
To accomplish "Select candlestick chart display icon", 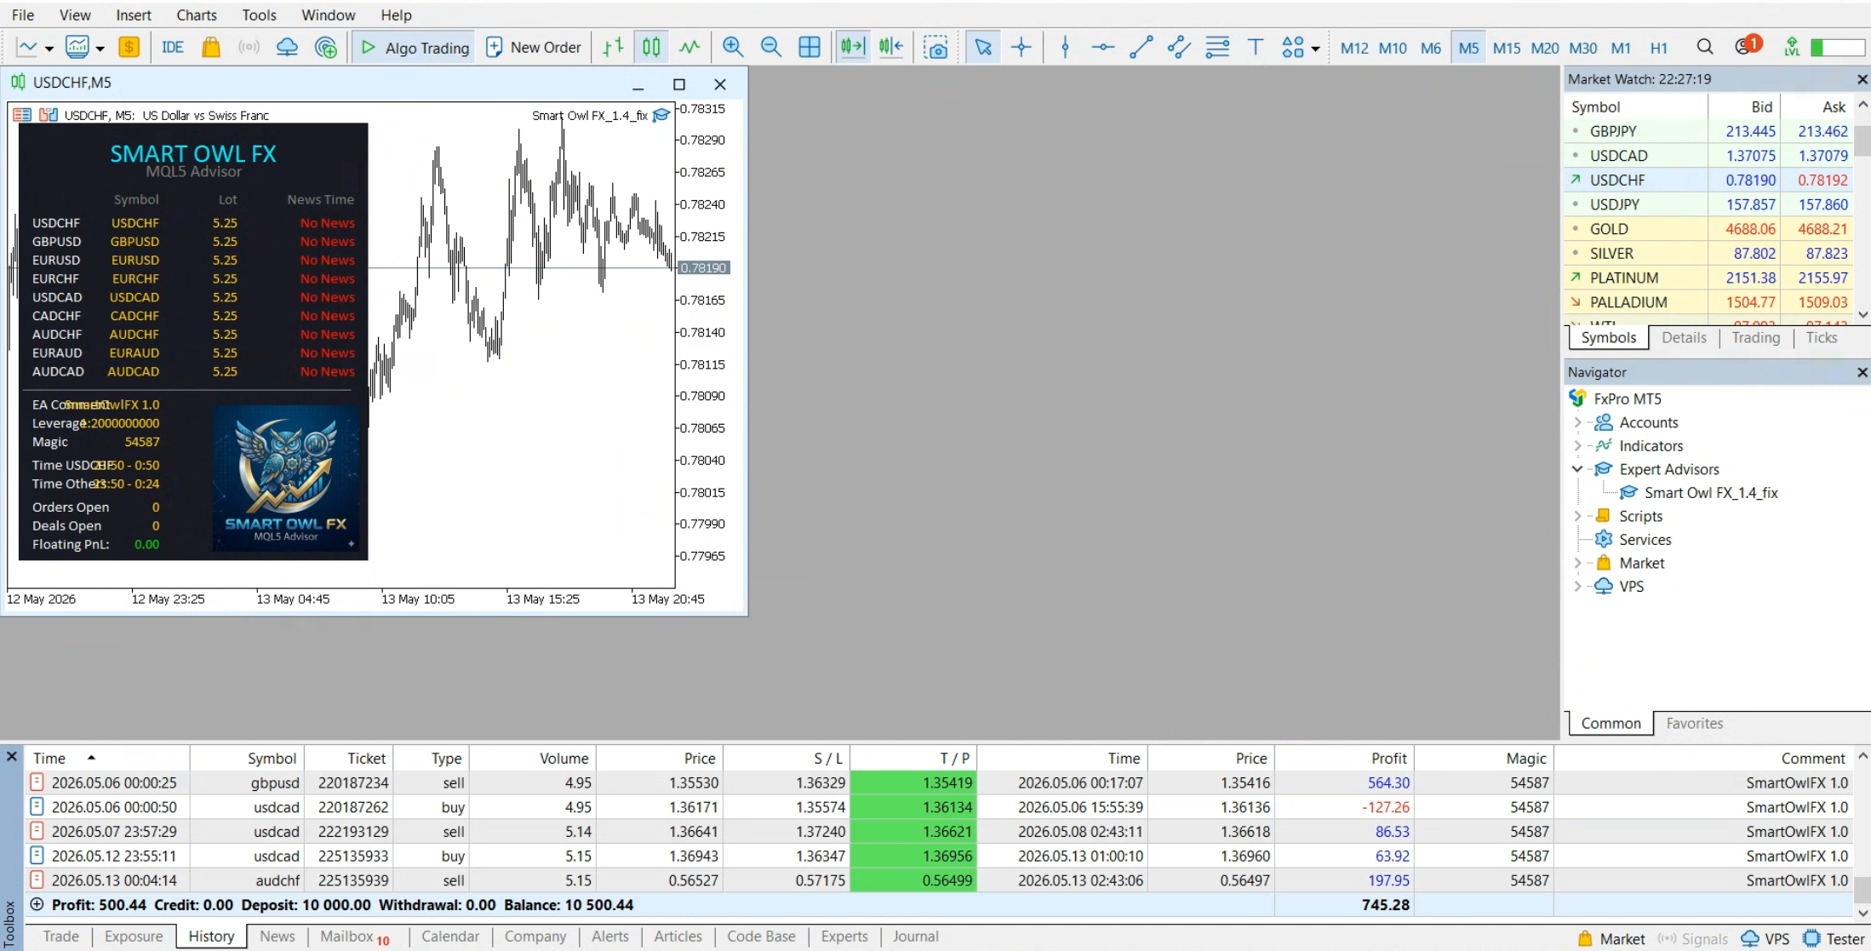I will tap(651, 48).
